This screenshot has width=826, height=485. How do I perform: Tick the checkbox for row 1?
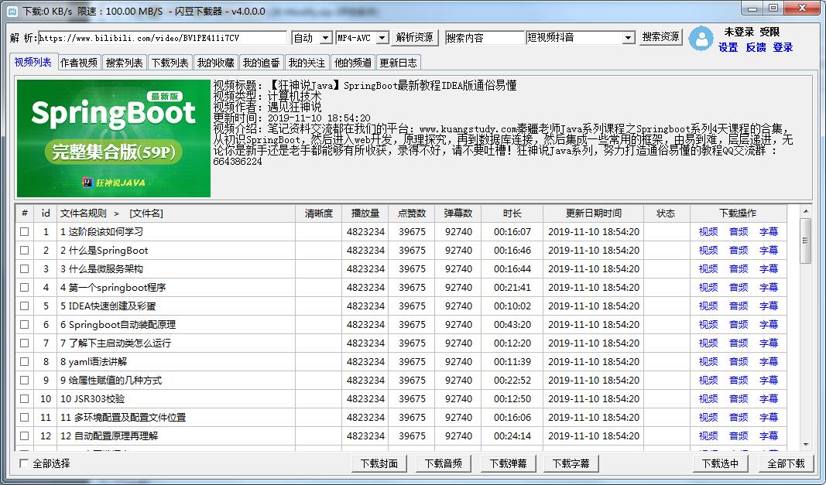[25, 232]
